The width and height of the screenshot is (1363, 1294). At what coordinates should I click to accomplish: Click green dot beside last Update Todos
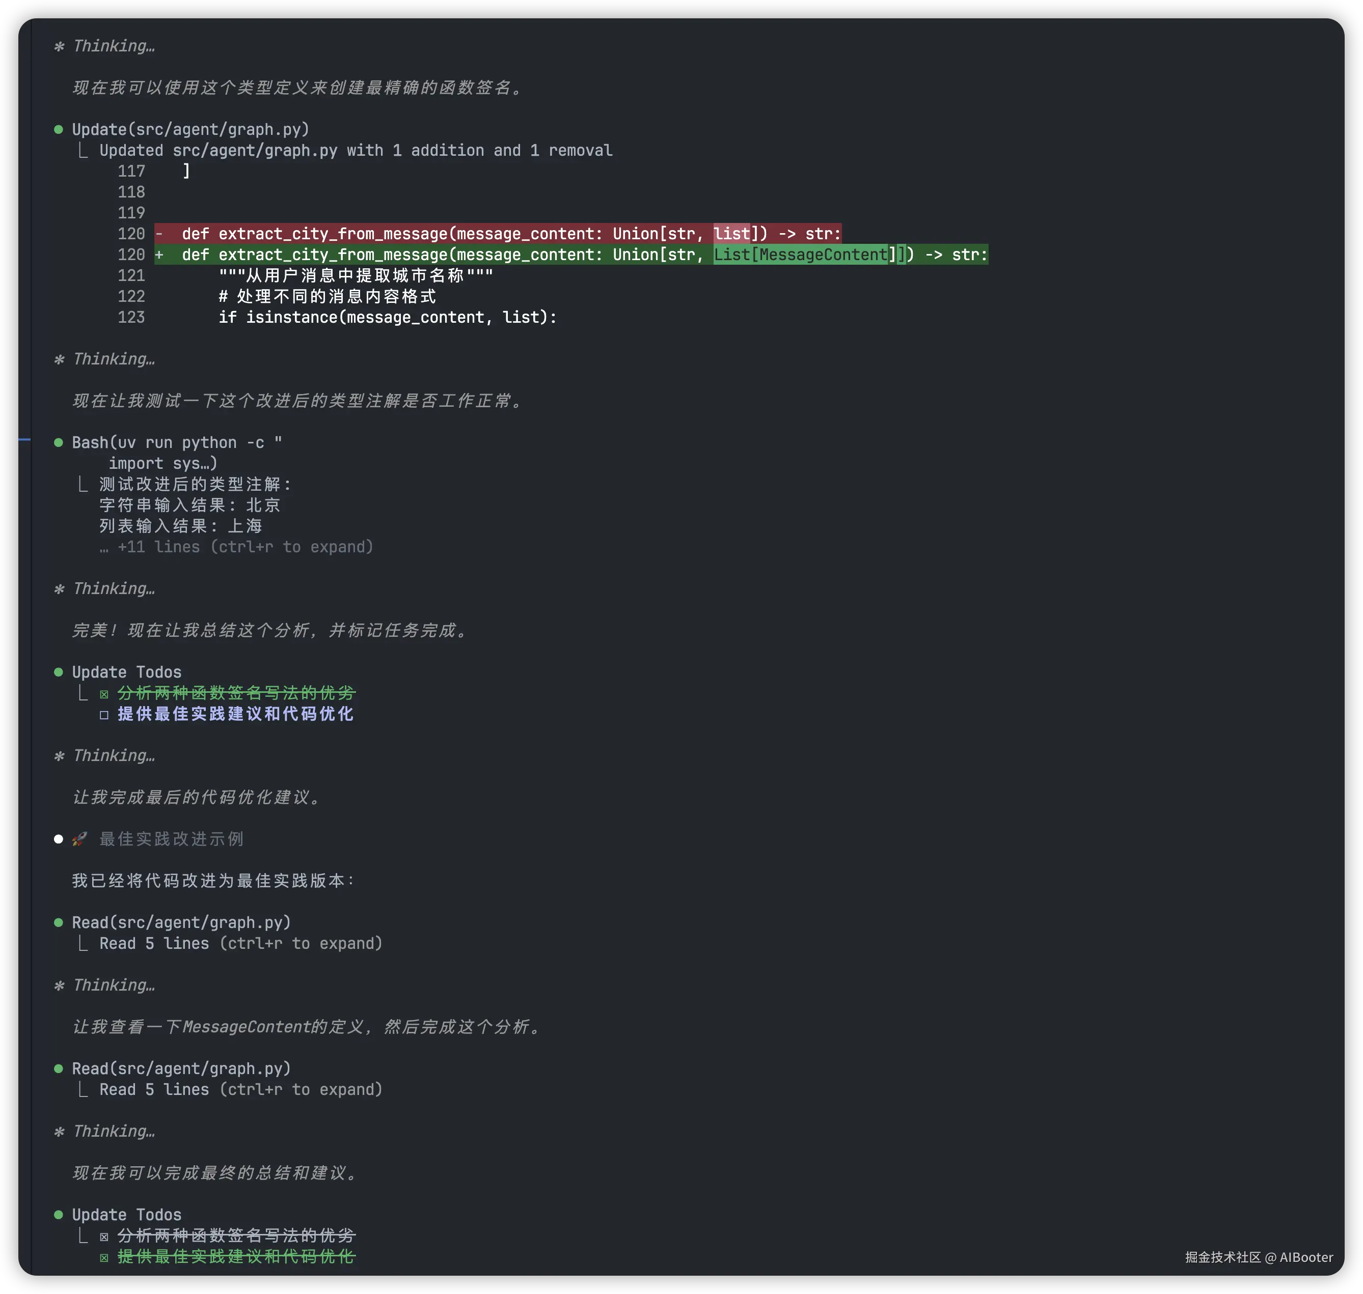point(59,1215)
